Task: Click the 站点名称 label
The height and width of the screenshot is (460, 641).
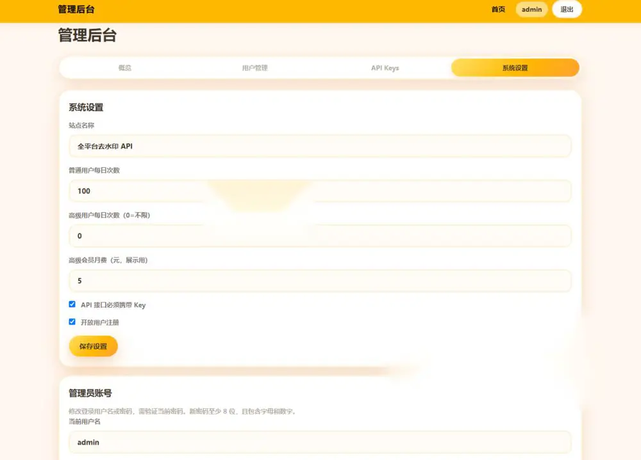Action: 81,125
